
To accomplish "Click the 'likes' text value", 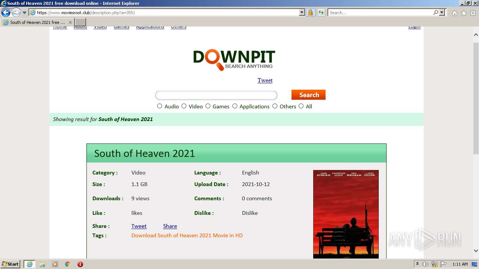I will coord(137,213).
